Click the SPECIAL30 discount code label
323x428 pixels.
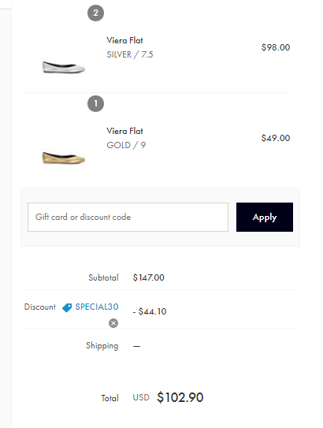(97, 307)
